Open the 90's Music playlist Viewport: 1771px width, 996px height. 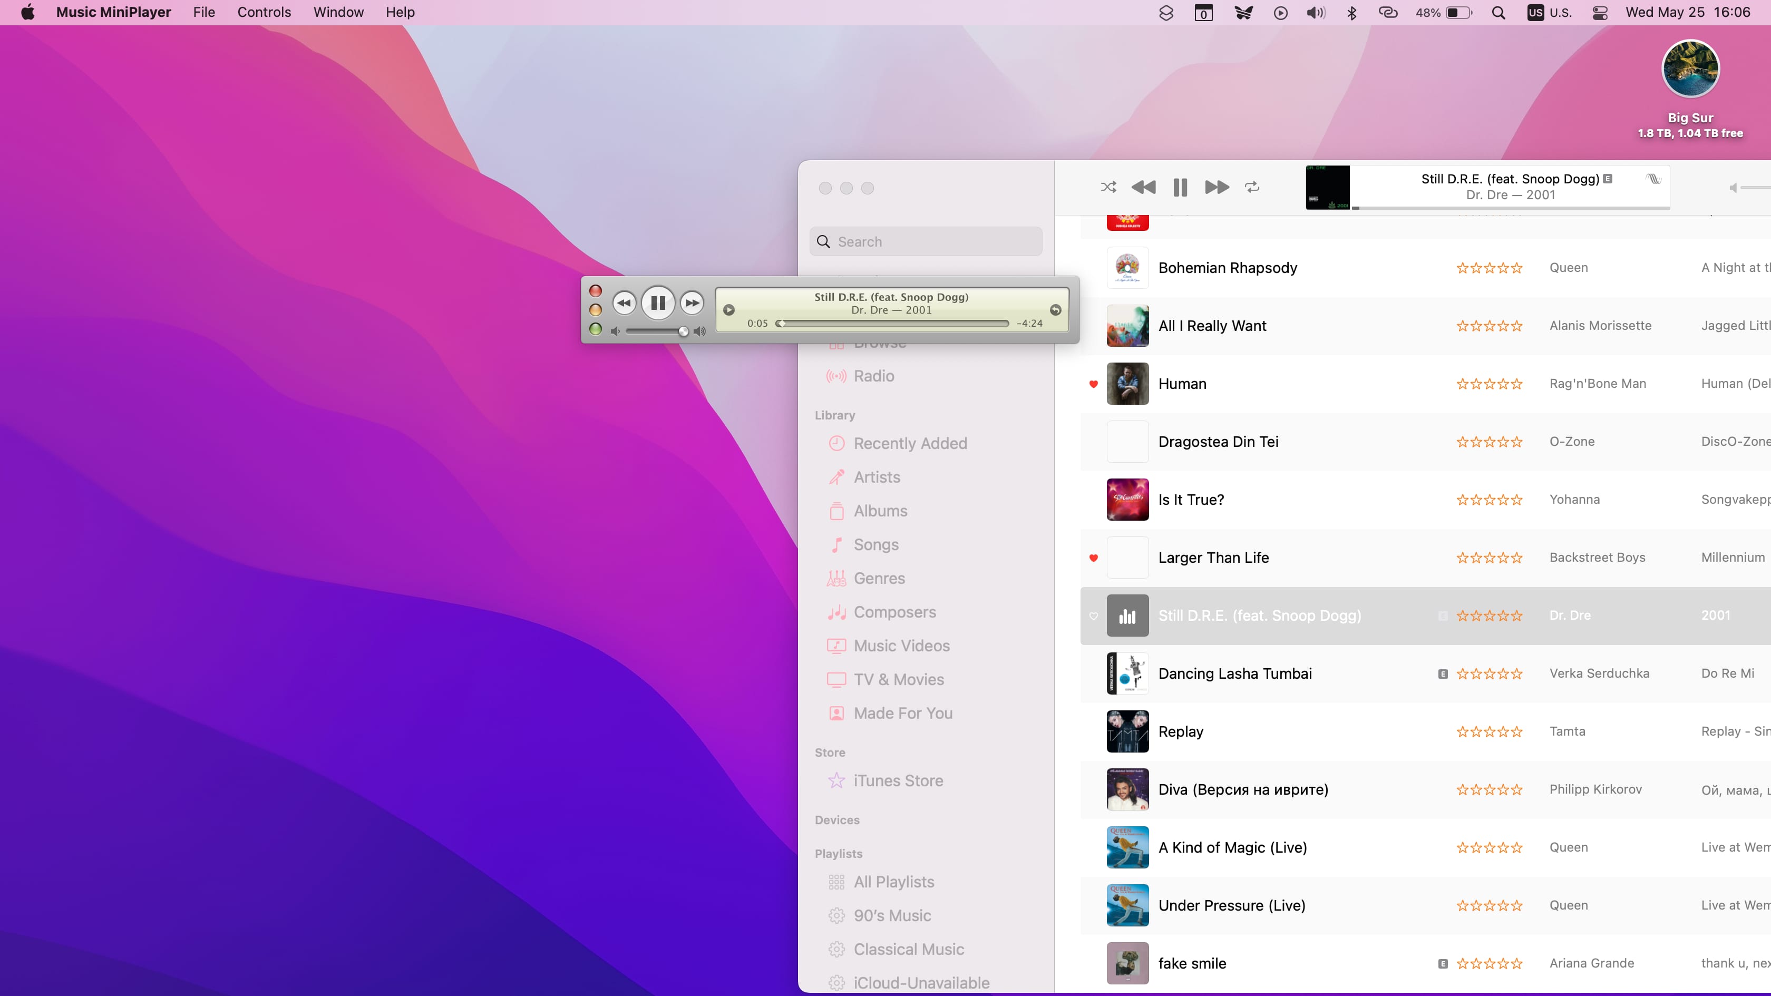(x=879, y=915)
